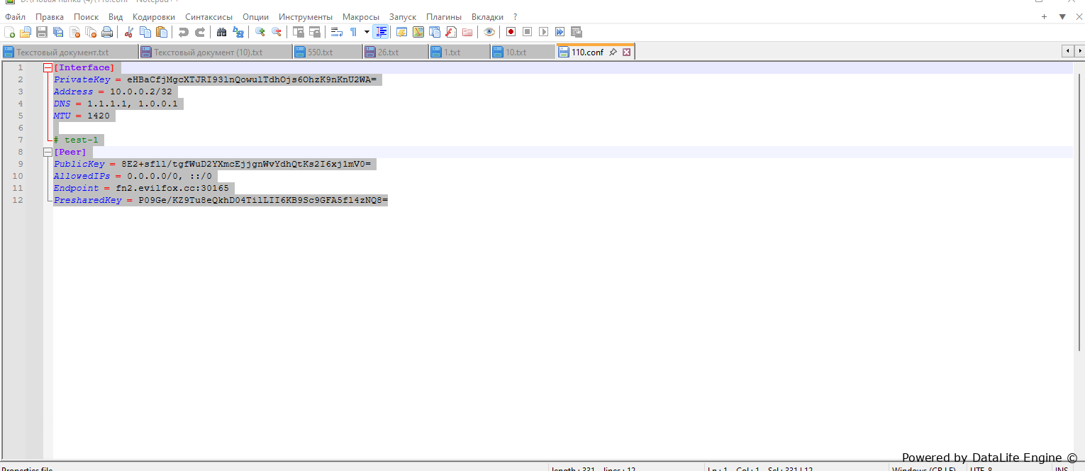Image resolution: width=1085 pixels, height=471 pixels.
Task: Open the ? help menu
Action: pos(516,17)
